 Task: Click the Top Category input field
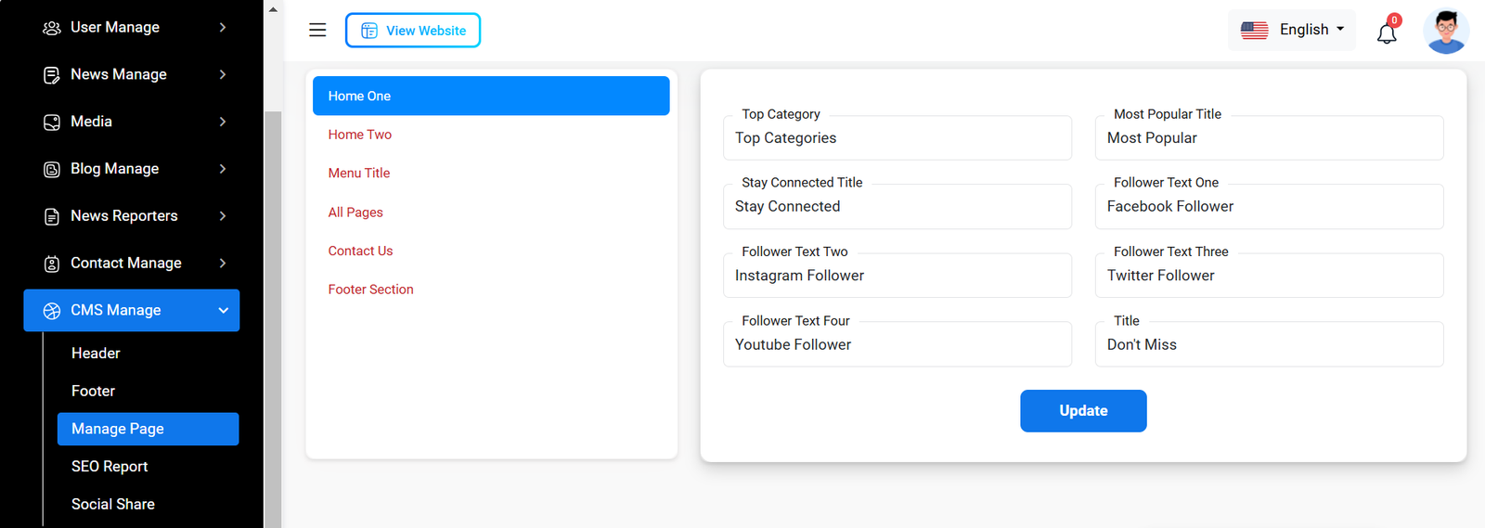point(897,138)
